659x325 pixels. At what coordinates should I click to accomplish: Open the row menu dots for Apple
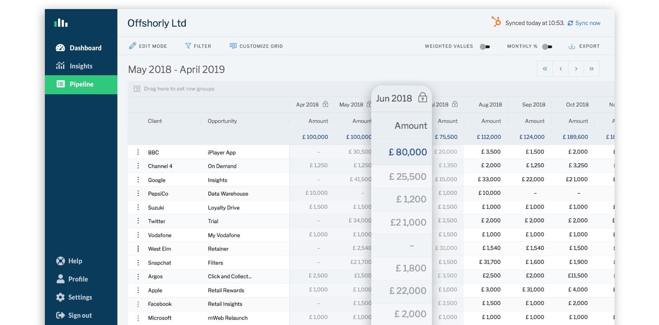click(x=138, y=290)
